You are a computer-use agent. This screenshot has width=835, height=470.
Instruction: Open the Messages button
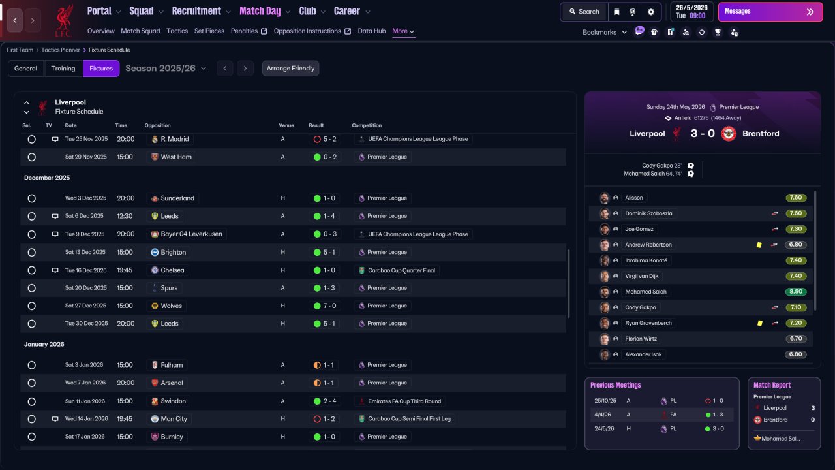pos(770,12)
